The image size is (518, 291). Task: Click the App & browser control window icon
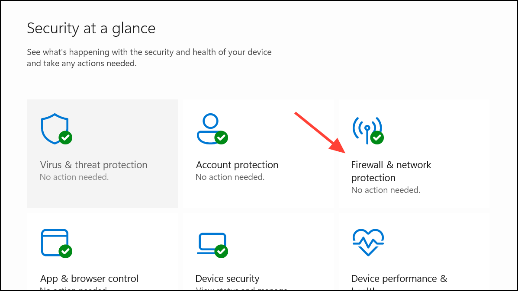[x=55, y=243]
